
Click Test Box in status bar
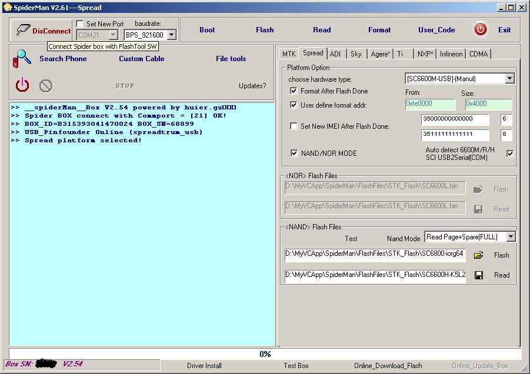[x=296, y=366]
